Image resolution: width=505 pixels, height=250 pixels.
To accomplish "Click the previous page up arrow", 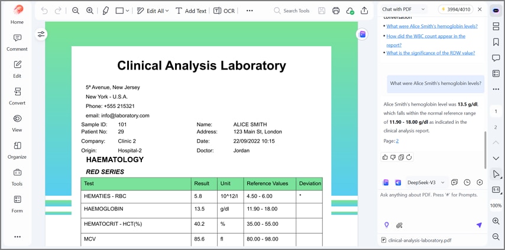I will click(x=496, y=142).
